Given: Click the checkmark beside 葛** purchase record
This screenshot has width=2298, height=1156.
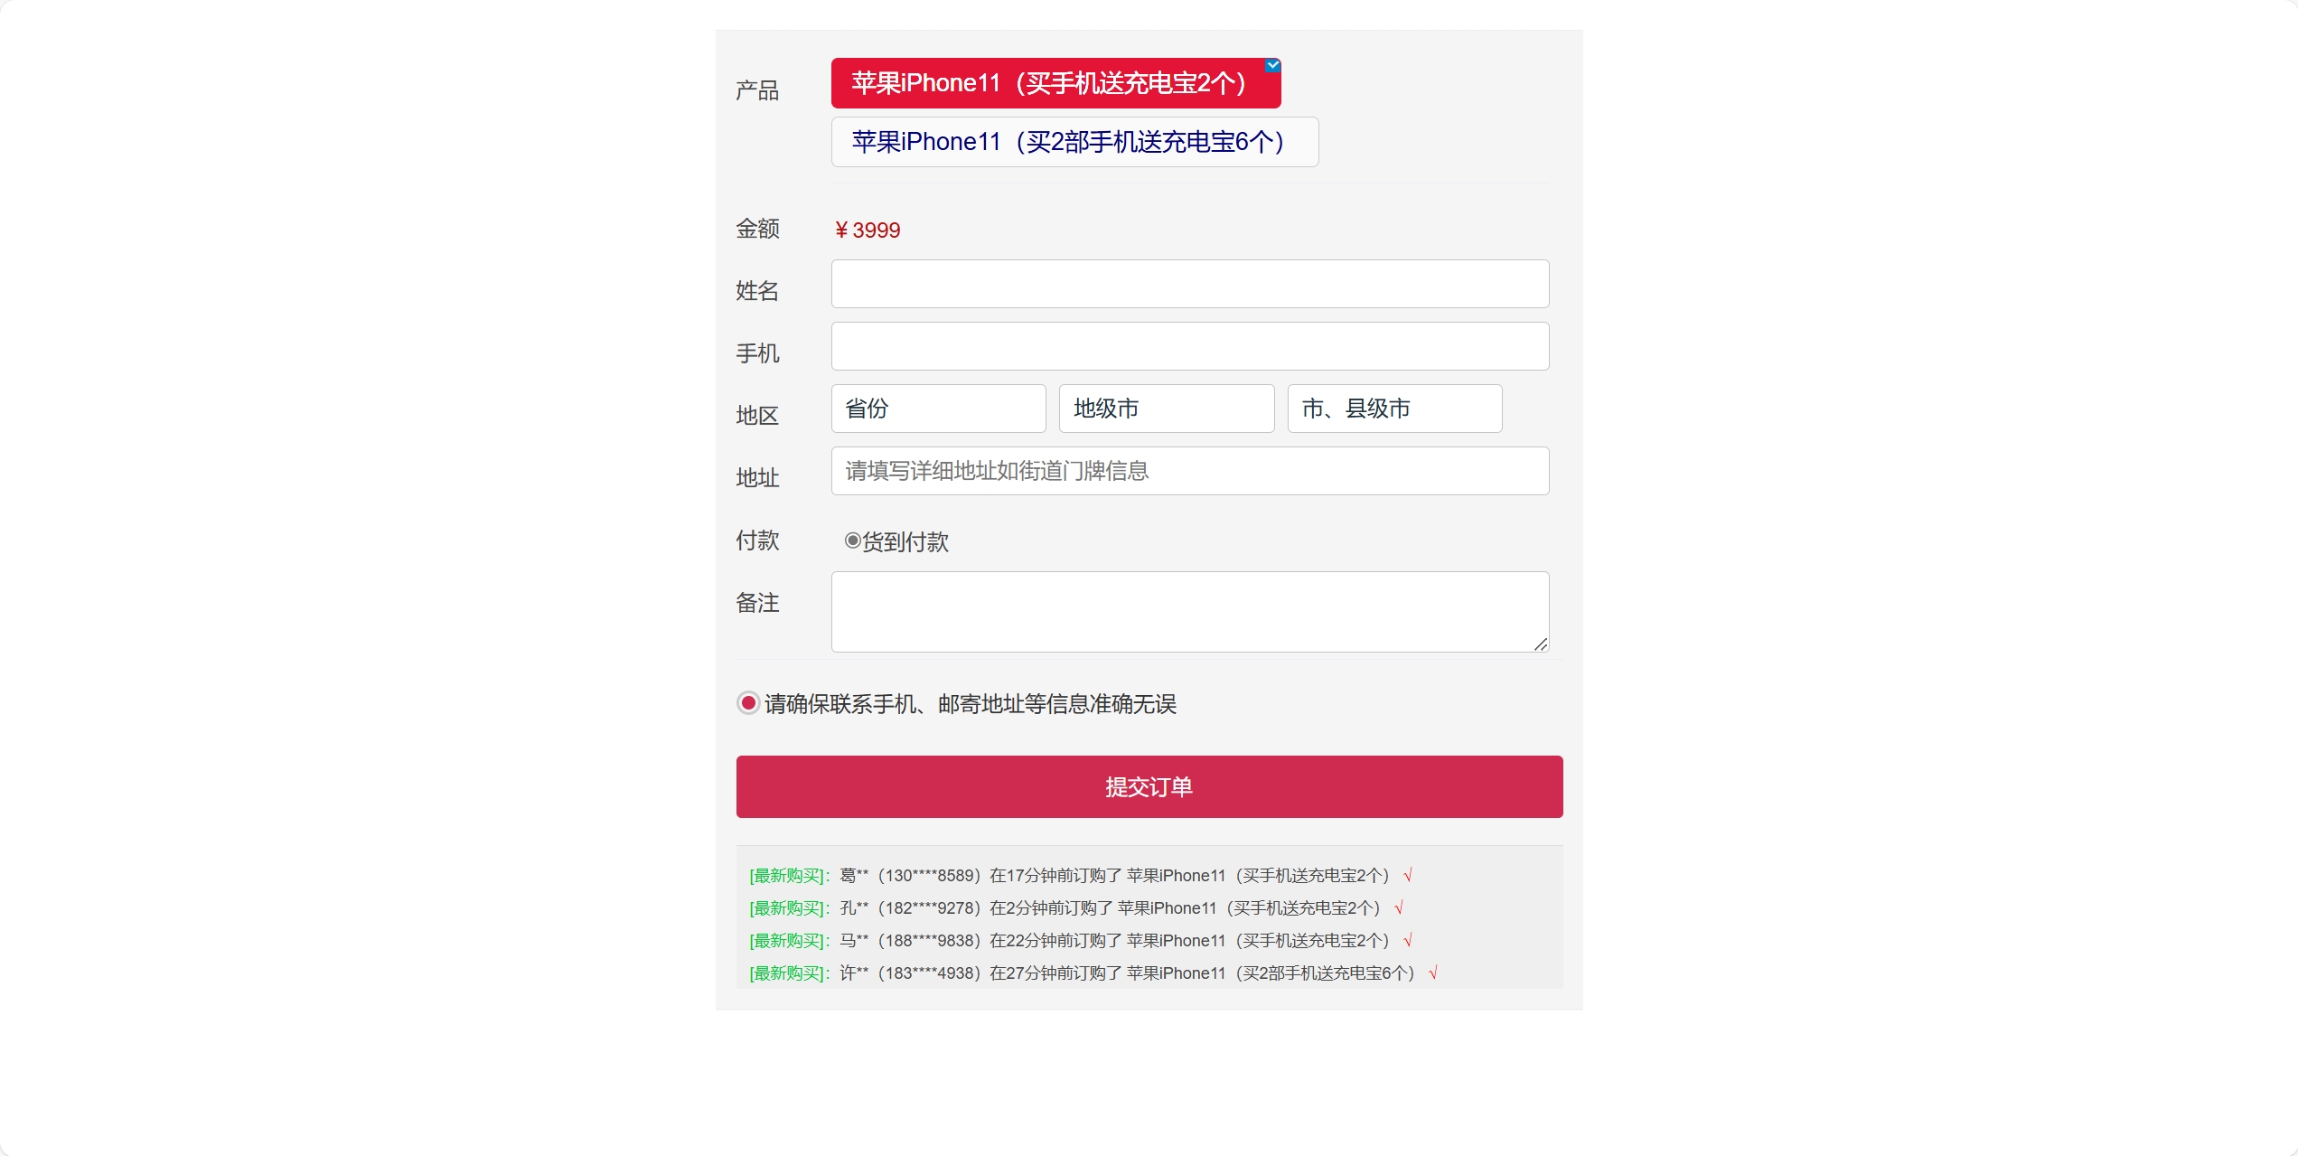Looking at the screenshot, I should (1407, 875).
